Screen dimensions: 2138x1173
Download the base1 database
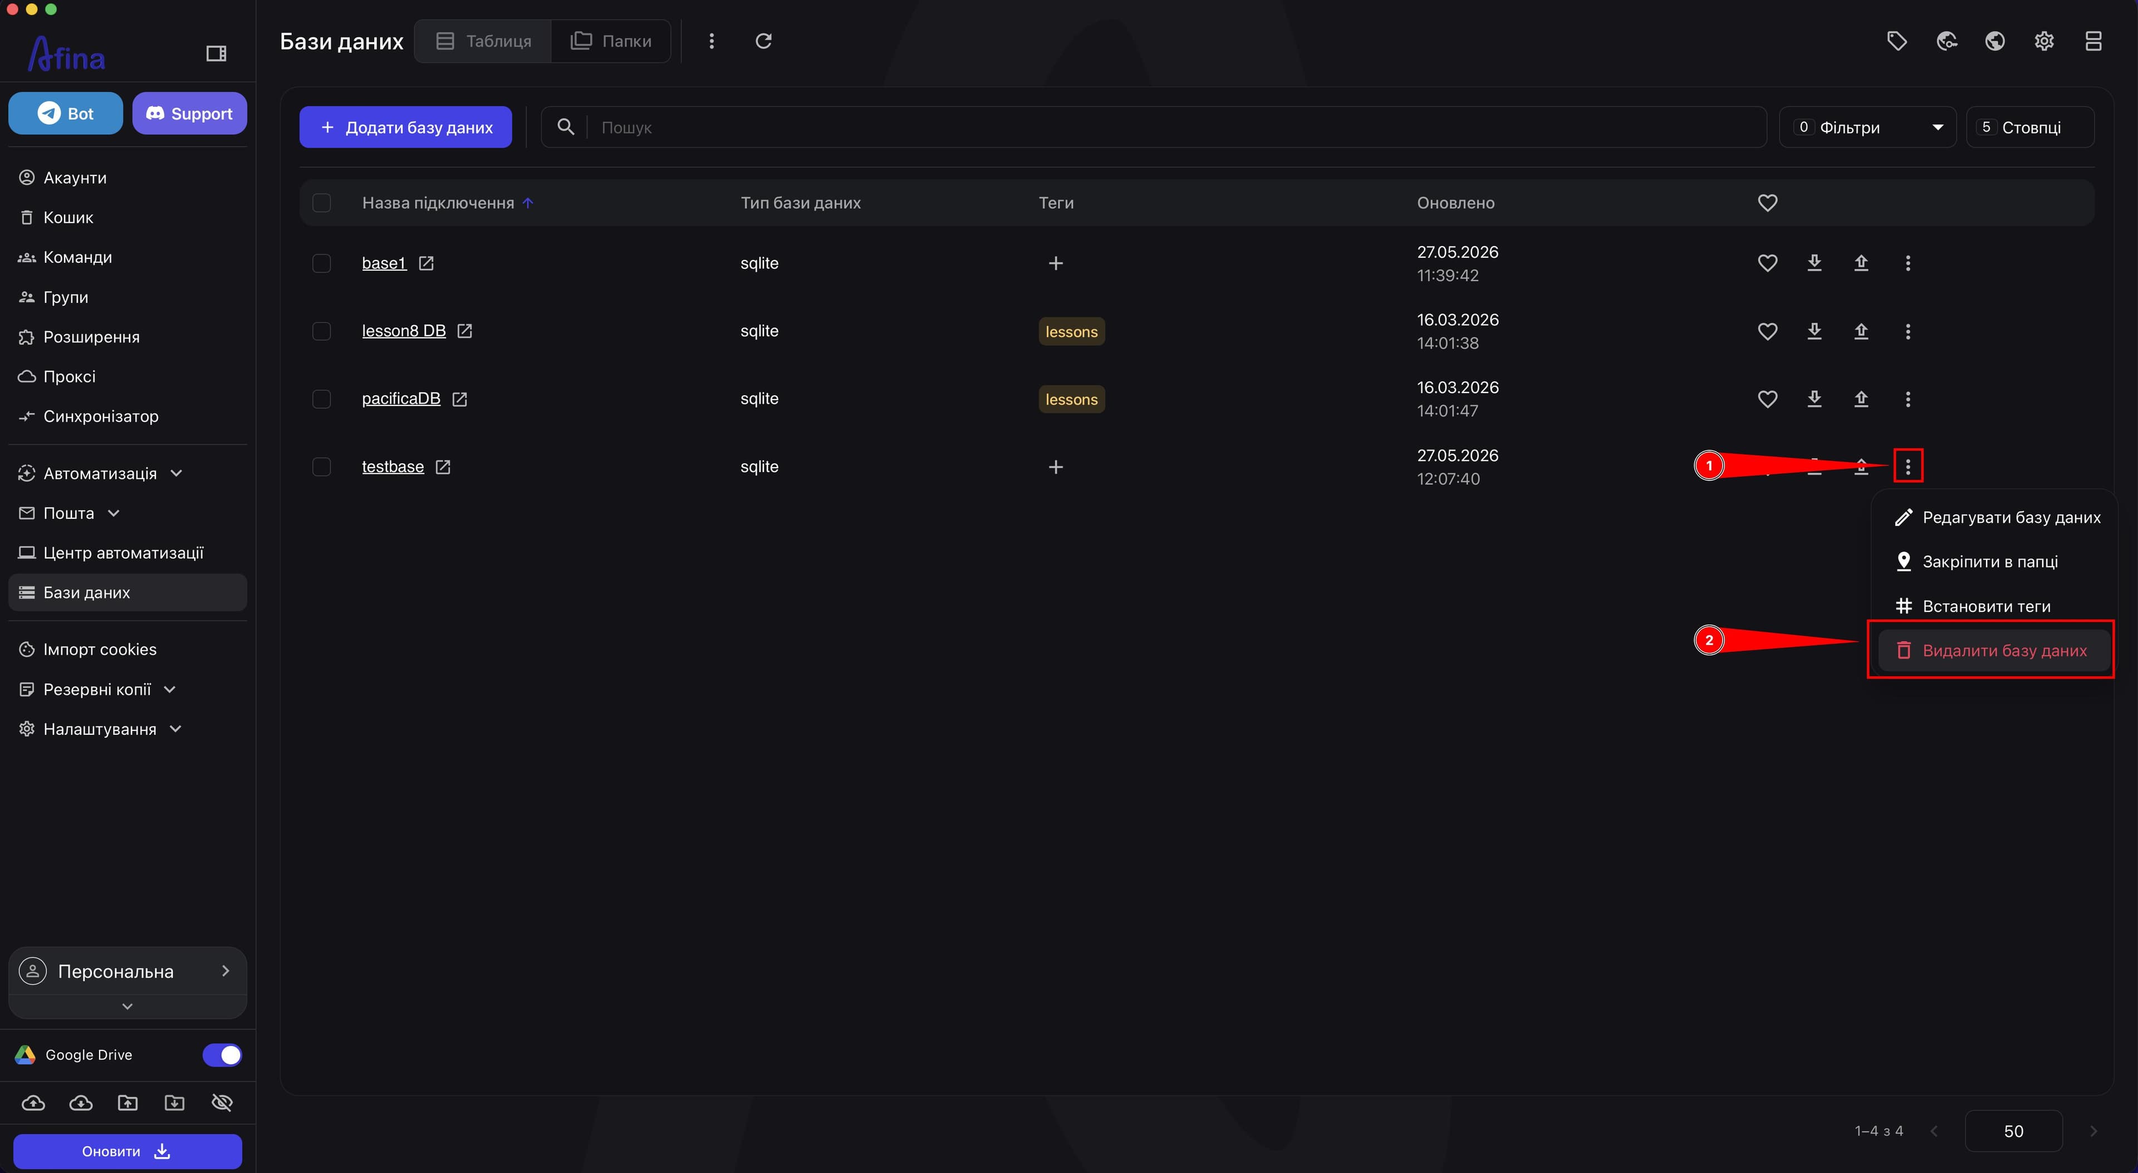click(x=1815, y=263)
